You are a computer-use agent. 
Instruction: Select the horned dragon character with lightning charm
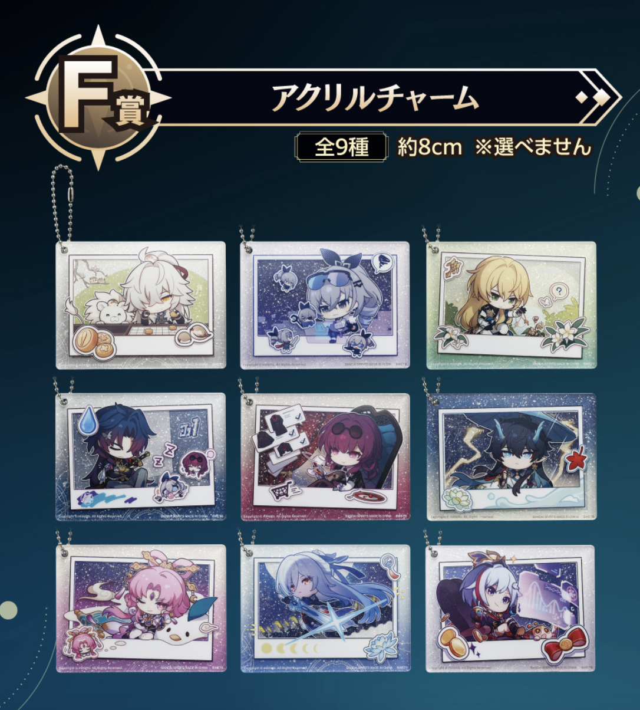pos(511,457)
